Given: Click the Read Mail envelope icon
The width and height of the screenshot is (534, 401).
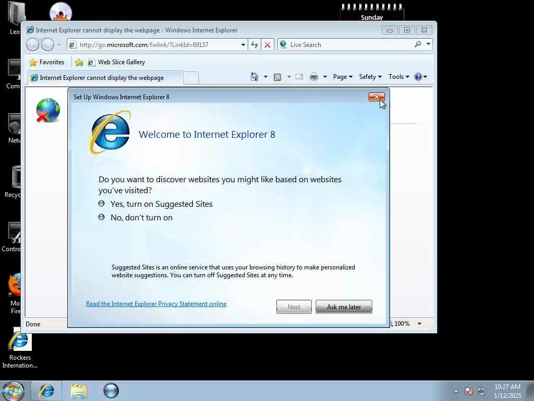Looking at the screenshot, I should [x=299, y=77].
